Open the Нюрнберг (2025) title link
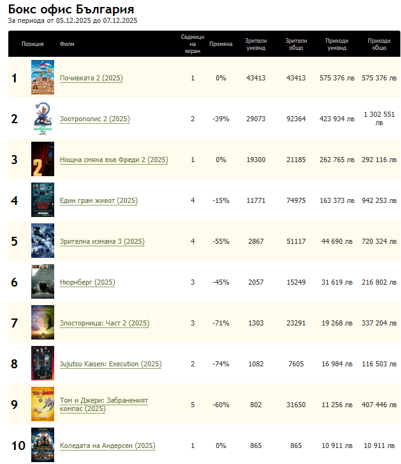Viewport: 401px width, 464px height. pos(87,282)
